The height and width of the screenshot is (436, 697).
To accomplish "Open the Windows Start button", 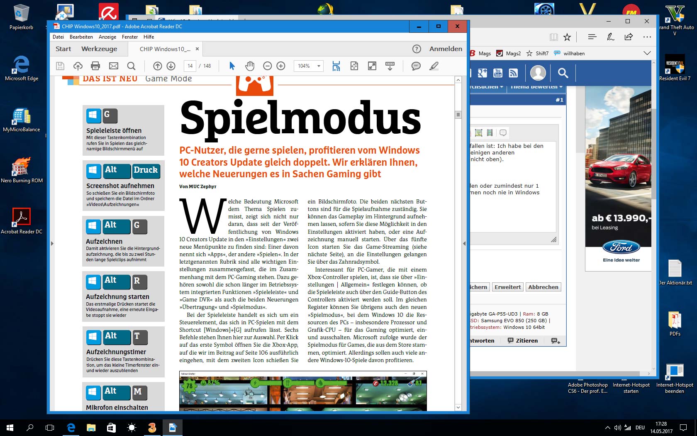I will (x=10, y=427).
